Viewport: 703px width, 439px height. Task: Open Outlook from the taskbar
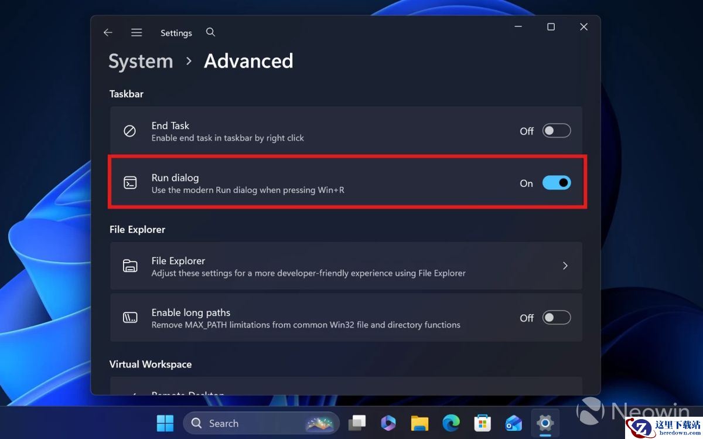click(x=514, y=423)
